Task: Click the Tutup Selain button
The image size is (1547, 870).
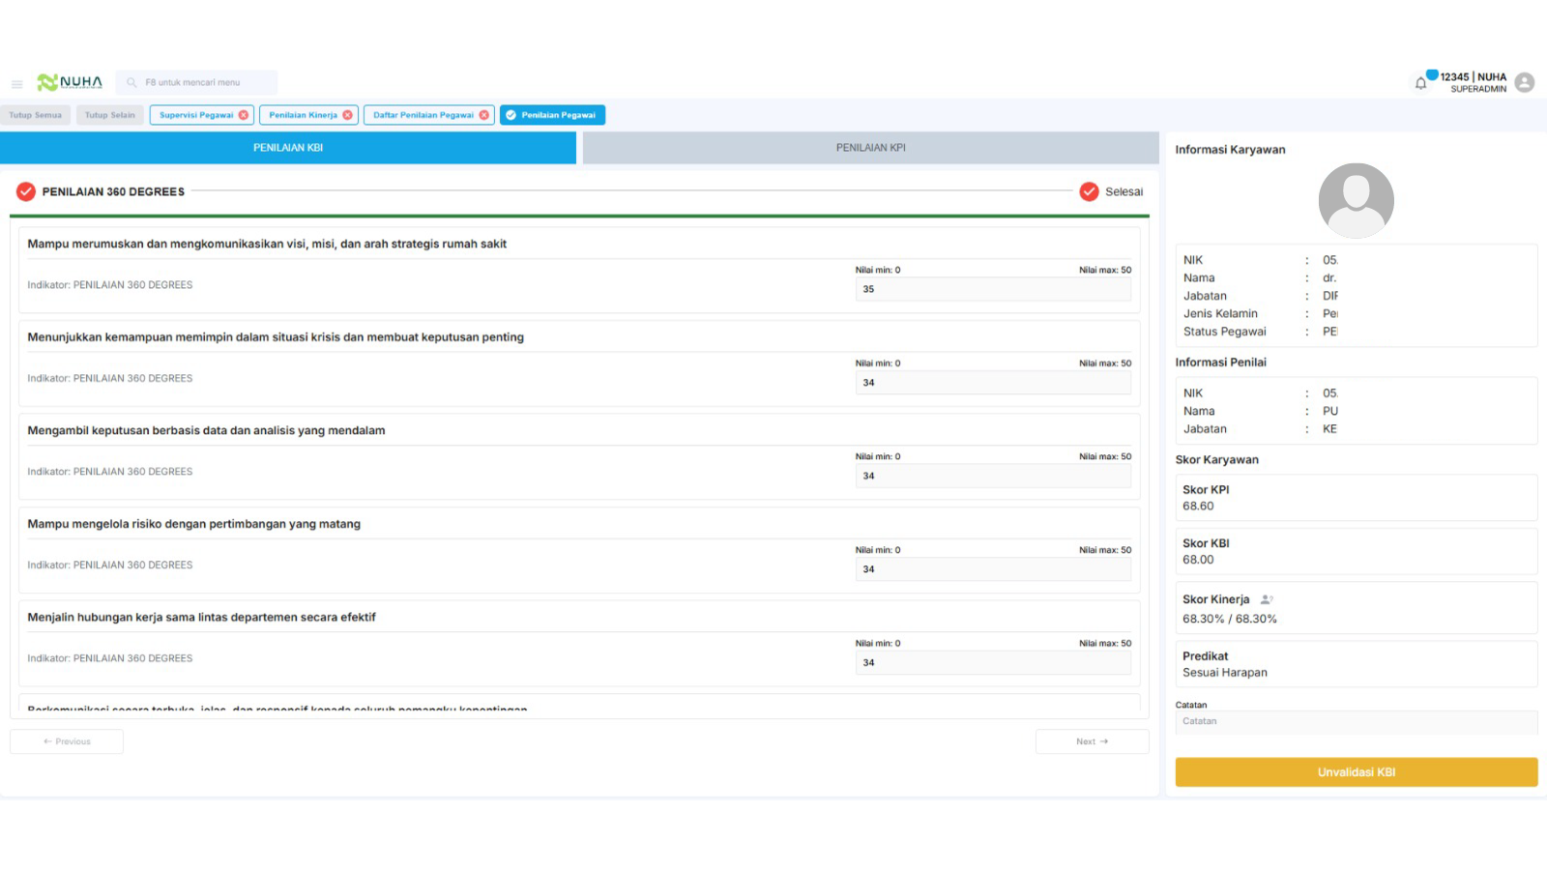Action: click(x=110, y=115)
